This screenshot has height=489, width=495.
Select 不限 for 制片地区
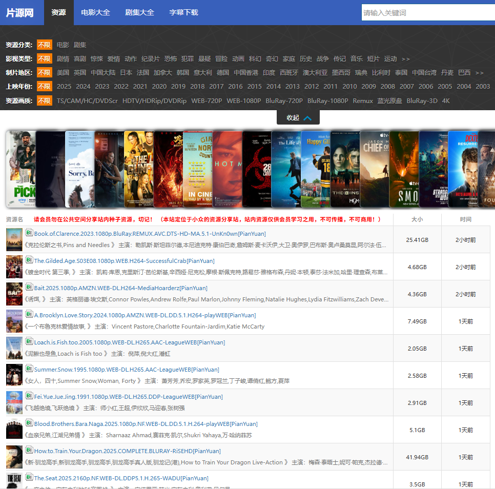pyautogui.click(x=45, y=73)
